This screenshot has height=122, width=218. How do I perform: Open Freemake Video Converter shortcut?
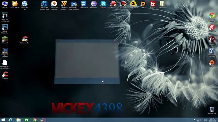64,5
